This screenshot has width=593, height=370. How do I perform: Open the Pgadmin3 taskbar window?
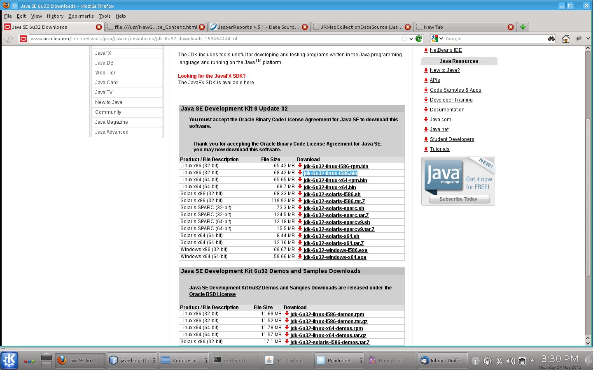(339, 361)
